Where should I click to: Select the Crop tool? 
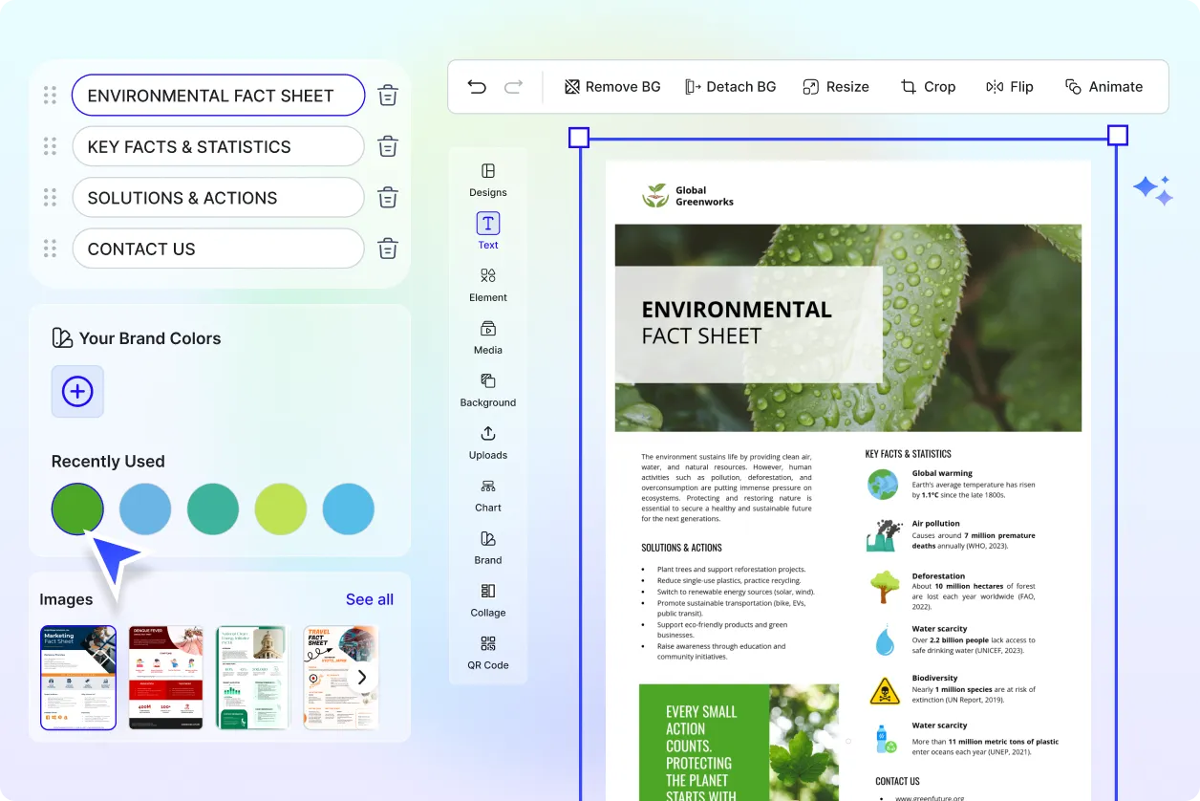(928, 86)
